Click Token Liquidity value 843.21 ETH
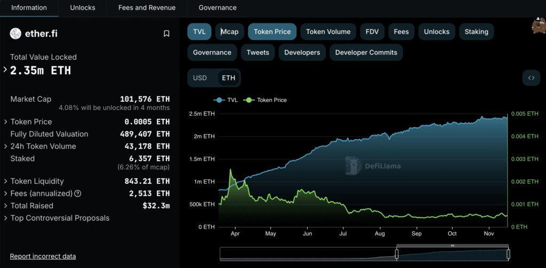The image size is (546, 268). point(147,181)
